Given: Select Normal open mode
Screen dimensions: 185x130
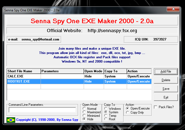Looking at the screenshot, I should 85,109.
